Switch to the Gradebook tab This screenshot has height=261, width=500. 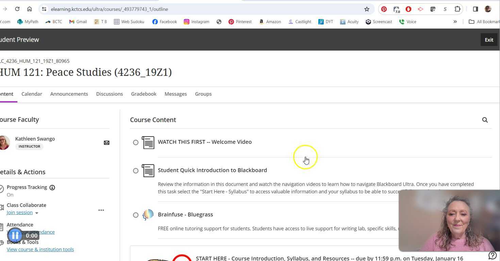point(144,94)
